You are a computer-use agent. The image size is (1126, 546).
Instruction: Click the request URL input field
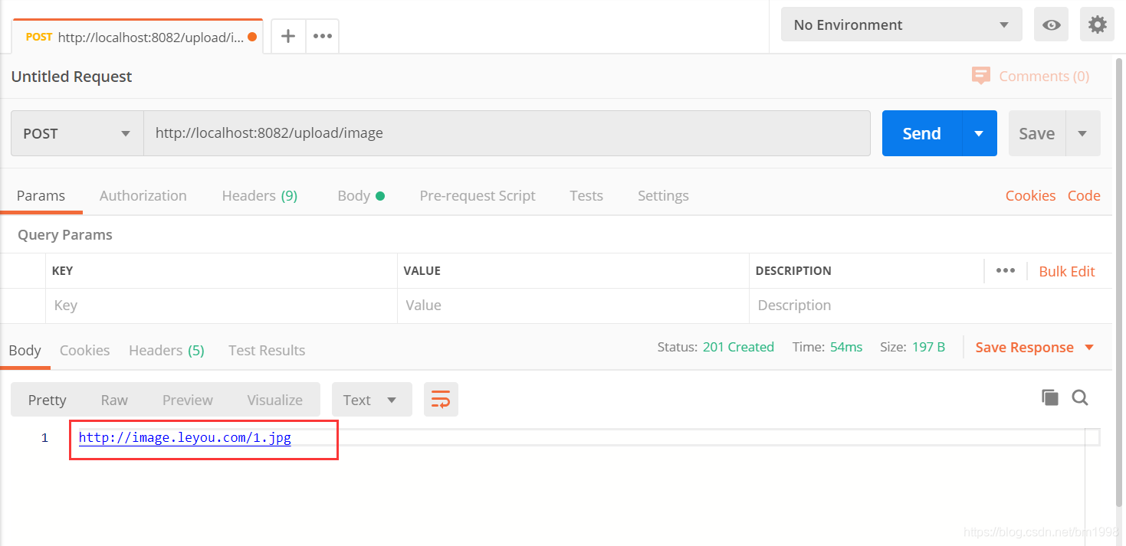pos(507,133)
